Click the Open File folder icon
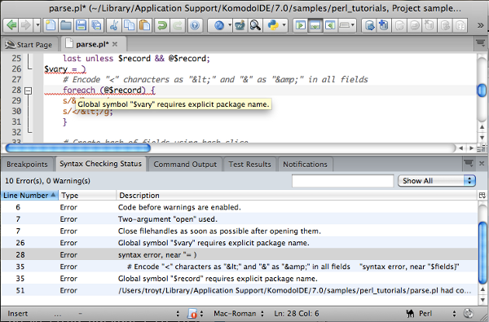The image size is (489, 322). (x=66, y=25)
